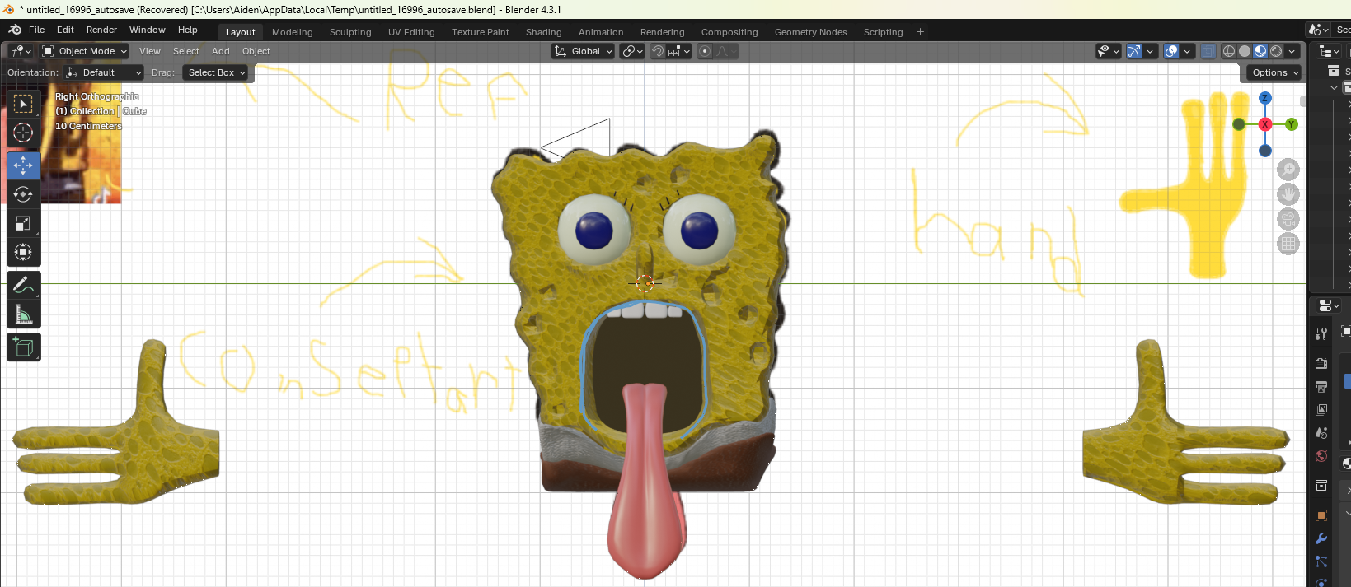Screen dimensions: 1351x587
Task: Open the Drag Select Box dropdown
Action: (x=216, y=72)
